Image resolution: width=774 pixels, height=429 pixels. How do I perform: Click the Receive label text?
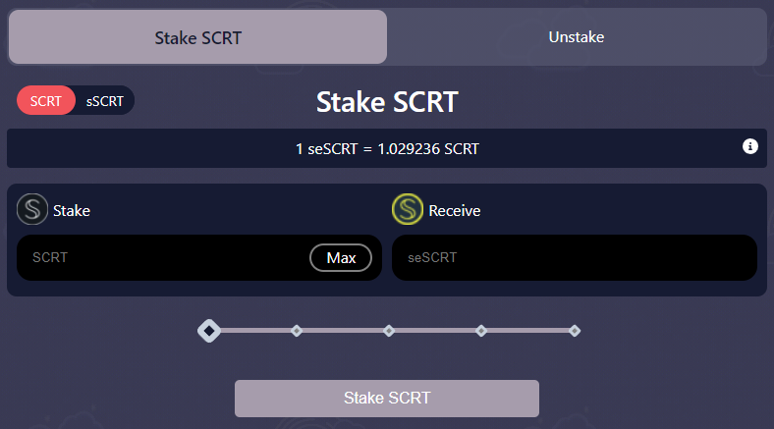(x=454, y=211)
